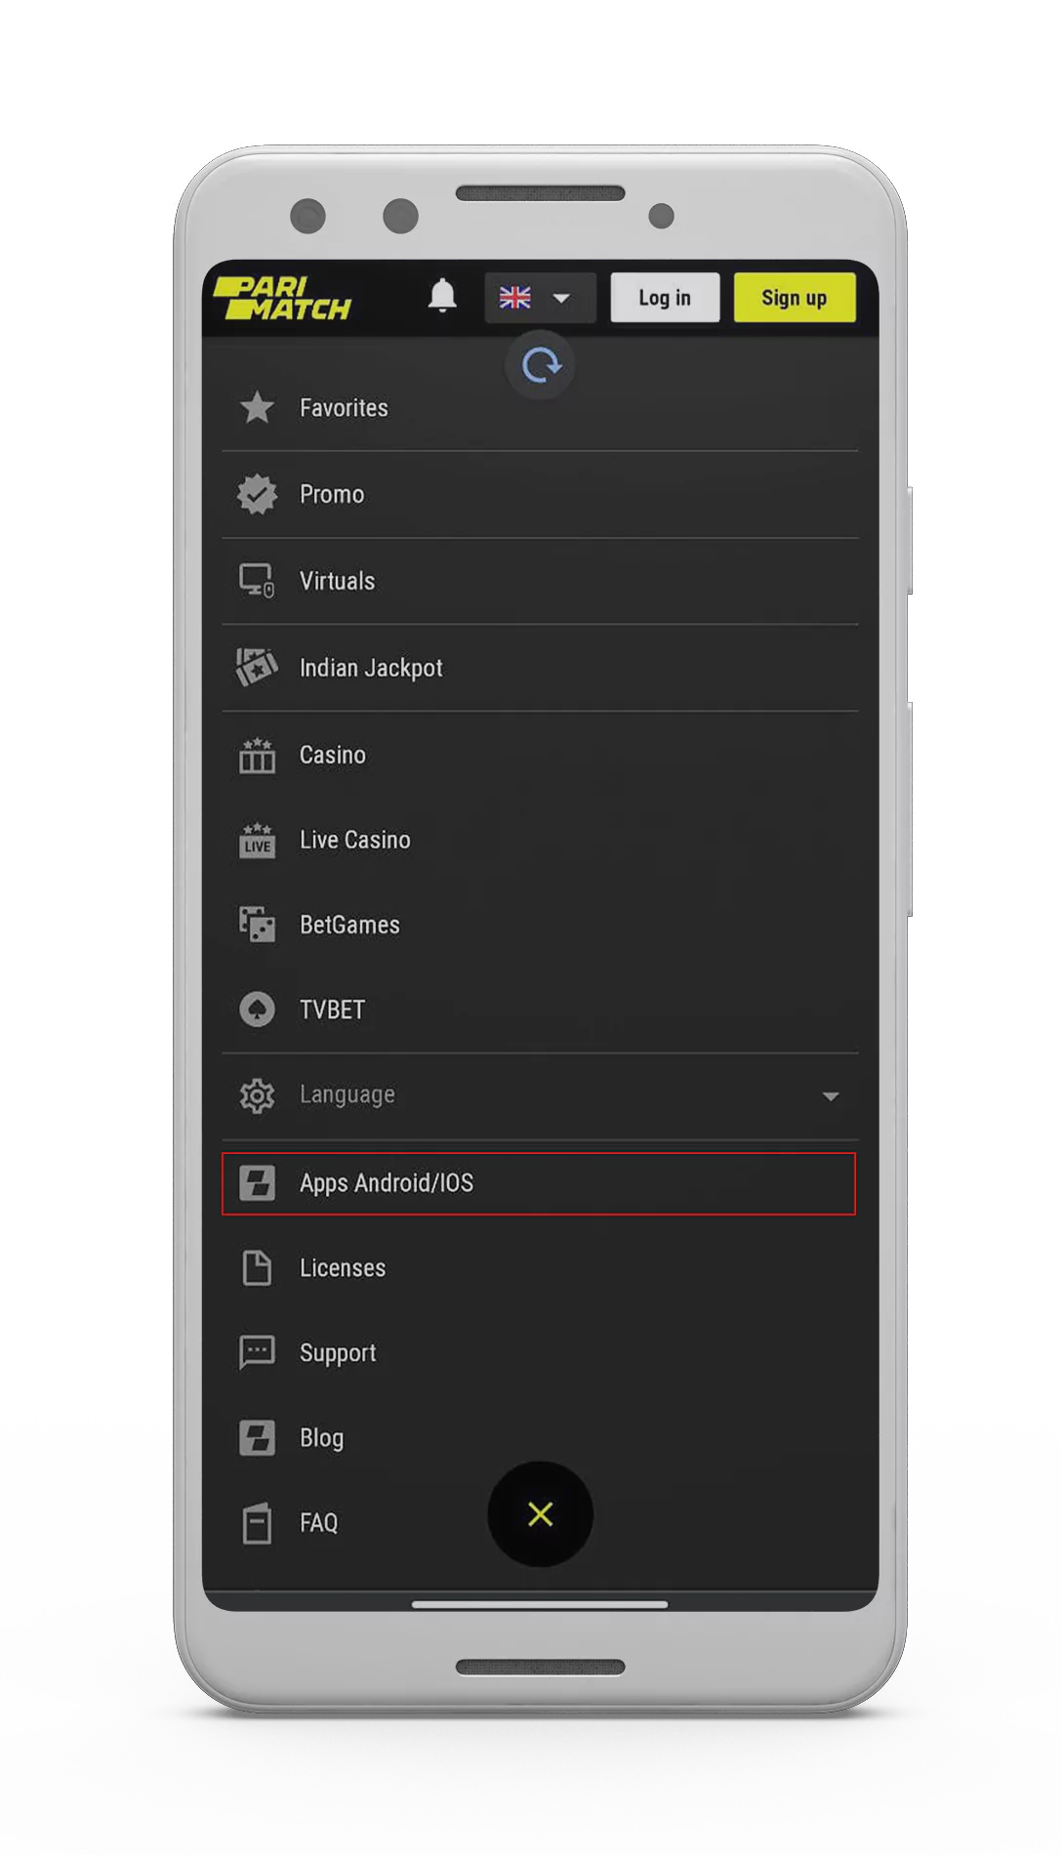Tap the notification bell icon

(442, 296)
